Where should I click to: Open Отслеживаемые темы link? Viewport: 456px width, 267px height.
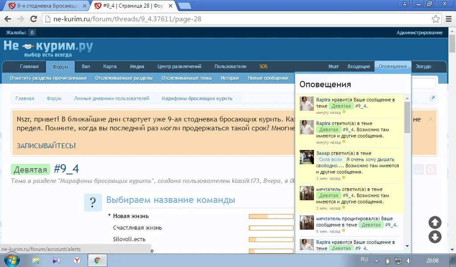pos(187,78)
